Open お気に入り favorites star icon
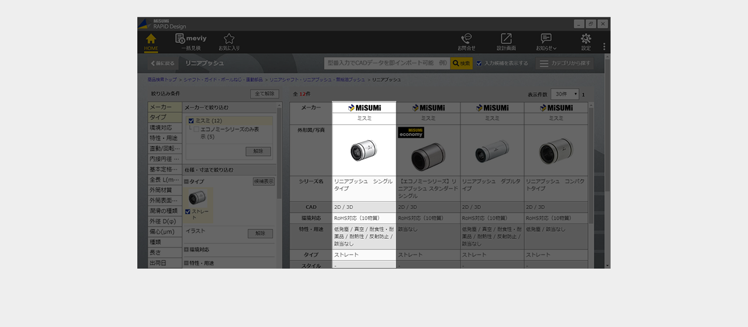 coord(229,41)
